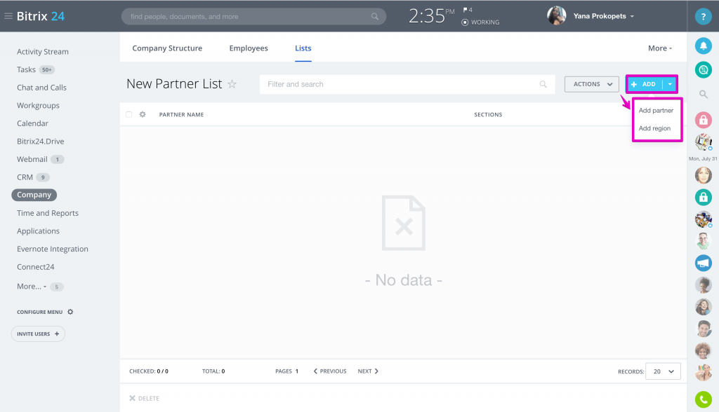This screenshot has height=412, width=719.
Task: Open Evernote Integration
Action: pos(52,249)
